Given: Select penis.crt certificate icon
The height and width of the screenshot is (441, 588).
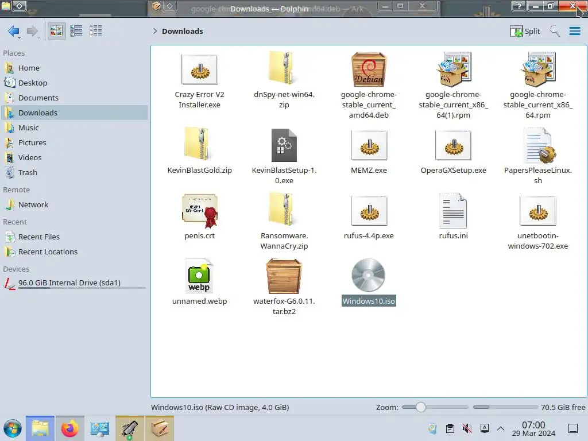Looking at the screenshot, I should (199, 211).
